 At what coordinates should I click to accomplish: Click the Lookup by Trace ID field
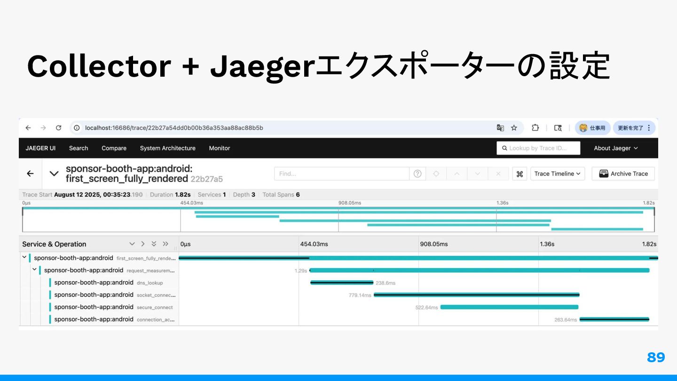(x=538, y=148)
